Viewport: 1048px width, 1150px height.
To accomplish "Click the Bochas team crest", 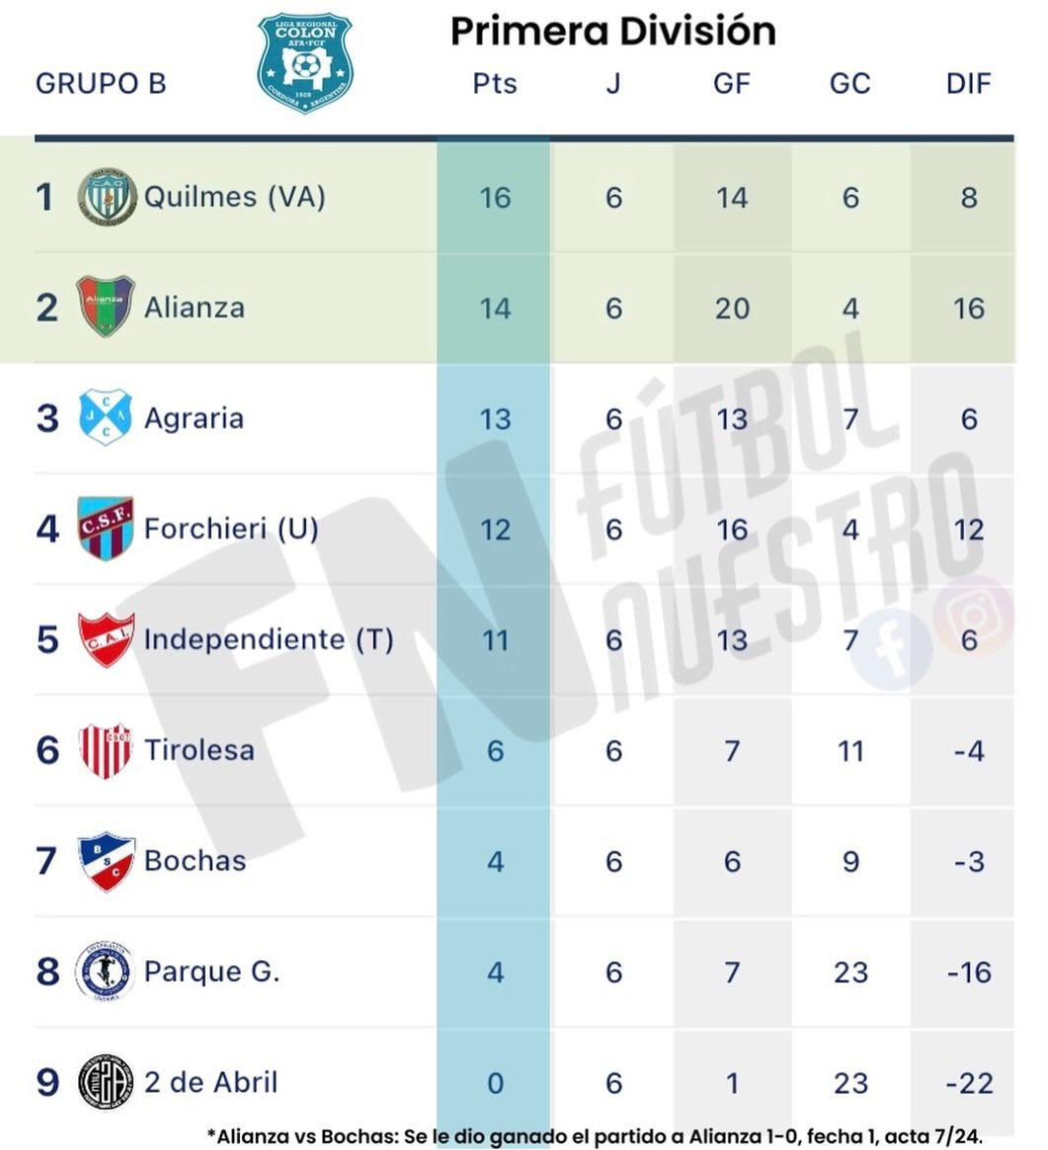I will [x=106, y=861].
